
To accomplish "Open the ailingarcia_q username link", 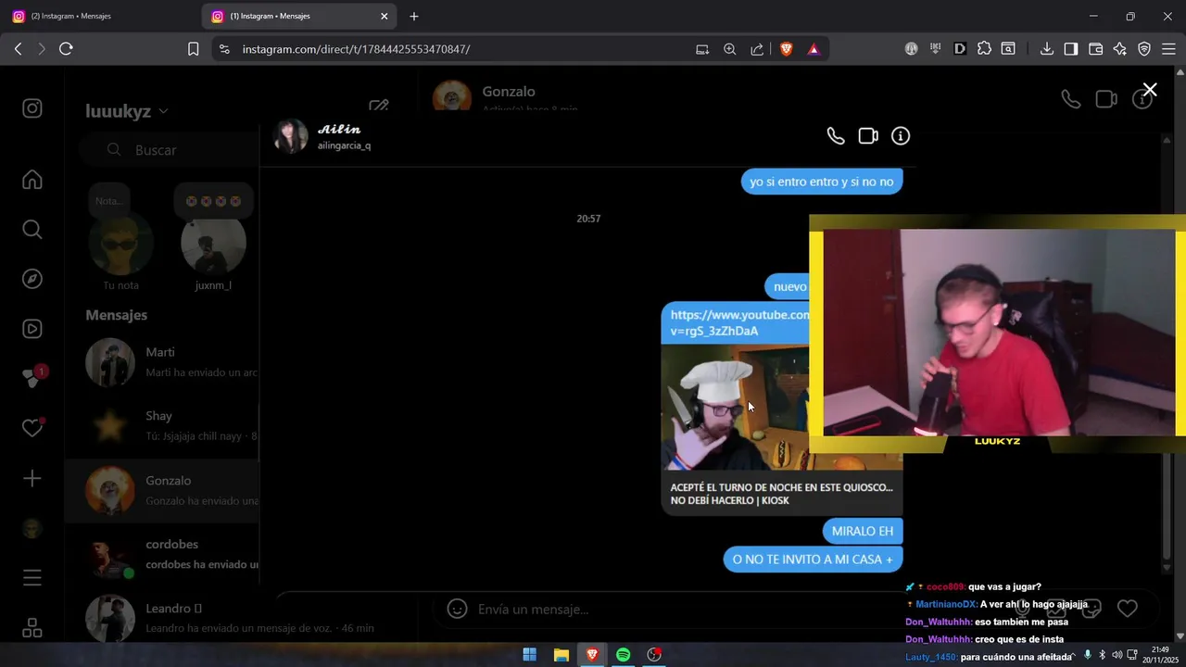I will pyautogui.click(x=344, y=145).
